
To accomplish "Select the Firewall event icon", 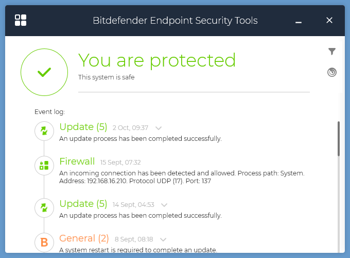I will pyautogui.click(x=44, y=165).
